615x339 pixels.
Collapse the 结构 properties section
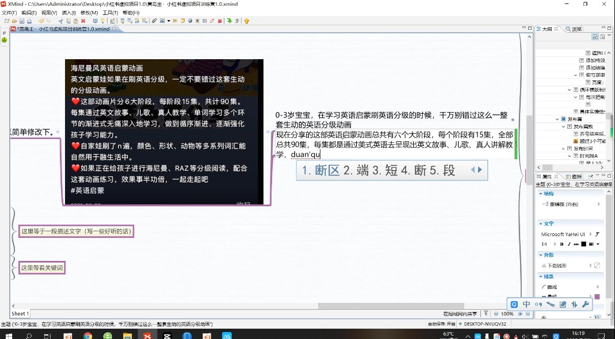(541, 194)
